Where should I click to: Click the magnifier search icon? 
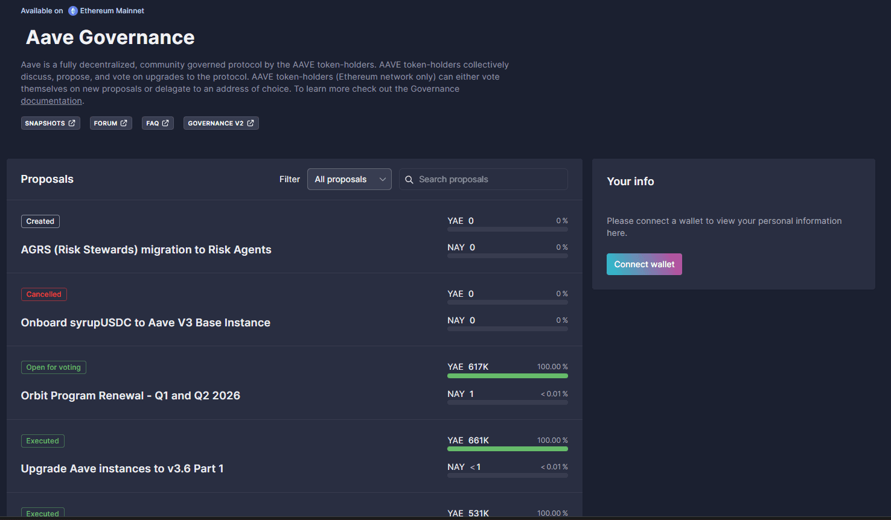tap(409, 180)
